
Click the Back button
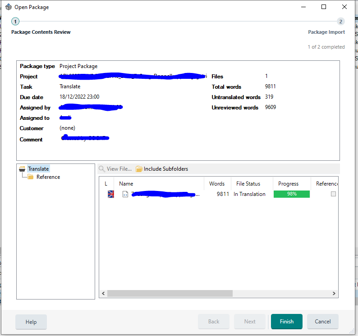tap(214, 322)
